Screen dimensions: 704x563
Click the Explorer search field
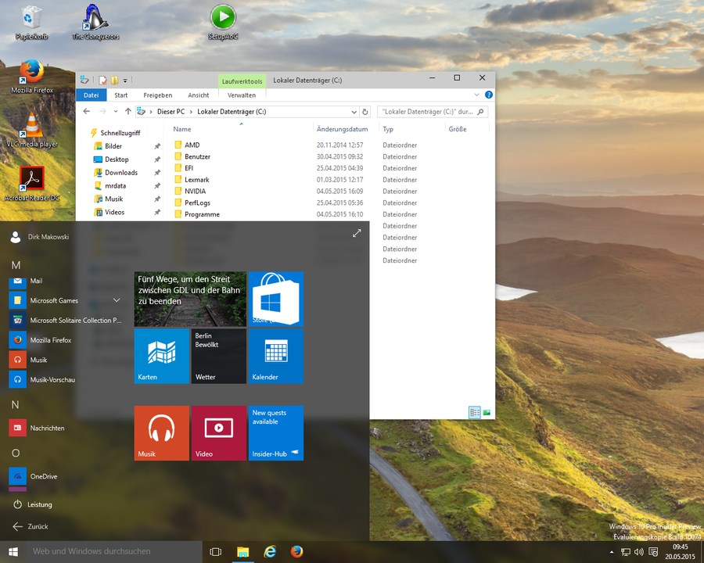(433, 112)
